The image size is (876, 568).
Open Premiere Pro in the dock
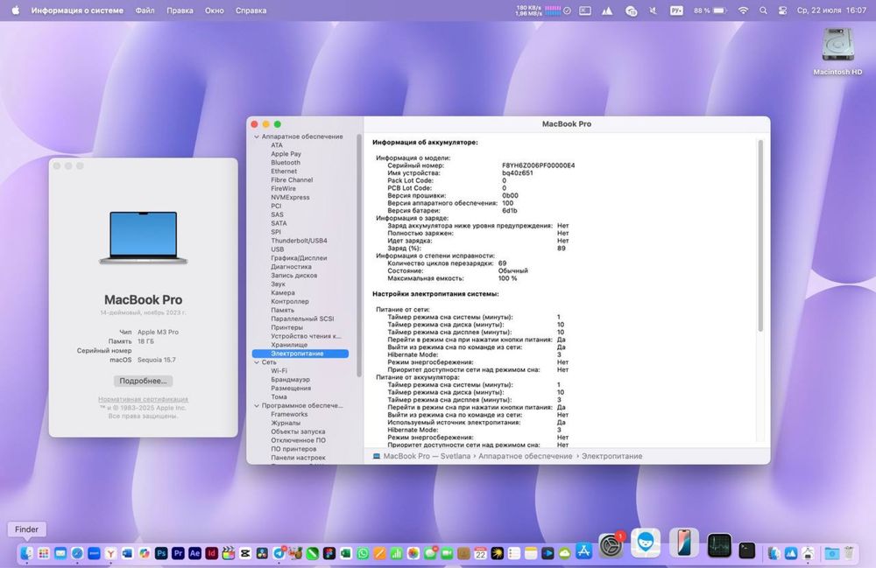178,553
